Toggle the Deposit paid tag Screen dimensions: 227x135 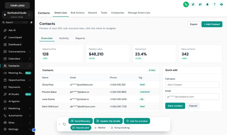(81, 128)
